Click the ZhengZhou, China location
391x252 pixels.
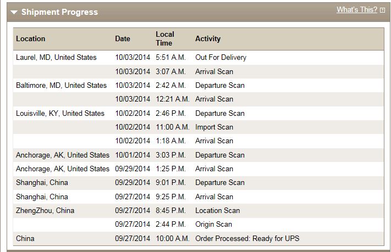(x=45, y=210)
